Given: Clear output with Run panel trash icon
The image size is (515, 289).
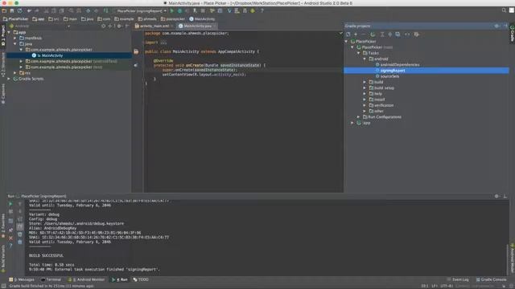Looking at the screenshot, I should [x=19, y=242].
